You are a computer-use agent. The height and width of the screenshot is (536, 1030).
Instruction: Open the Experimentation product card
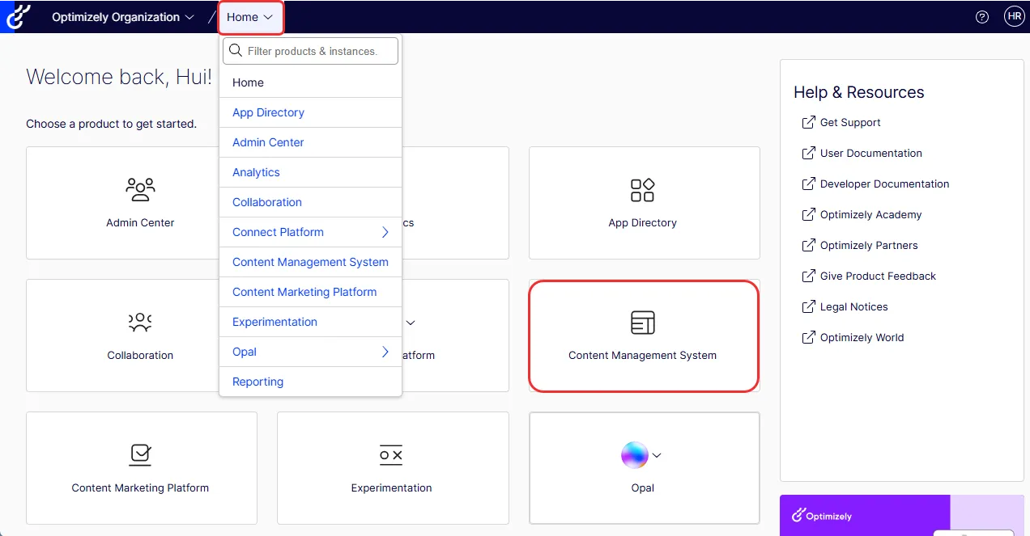[x=393, y=468]
